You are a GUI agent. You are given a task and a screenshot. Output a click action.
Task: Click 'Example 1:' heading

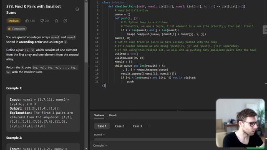tap(14, 88)
